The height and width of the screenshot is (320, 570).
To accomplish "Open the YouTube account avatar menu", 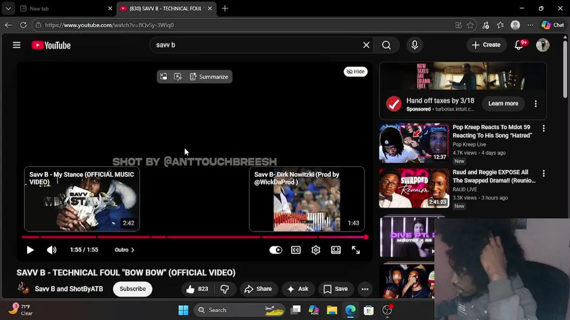I will pyautogui.click(x=542, y=45).
